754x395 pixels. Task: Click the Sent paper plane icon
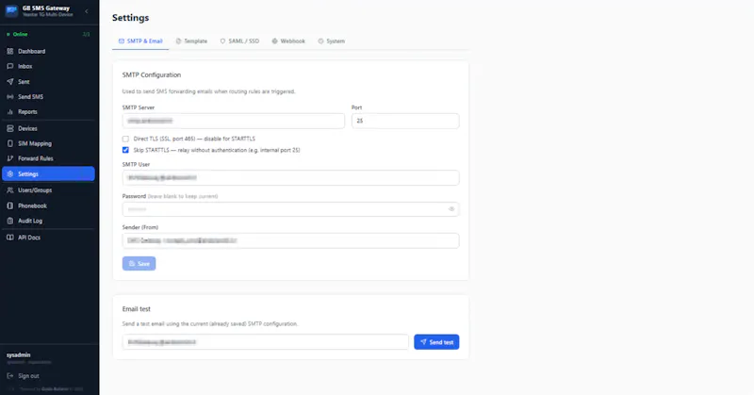tap(10, 82)
